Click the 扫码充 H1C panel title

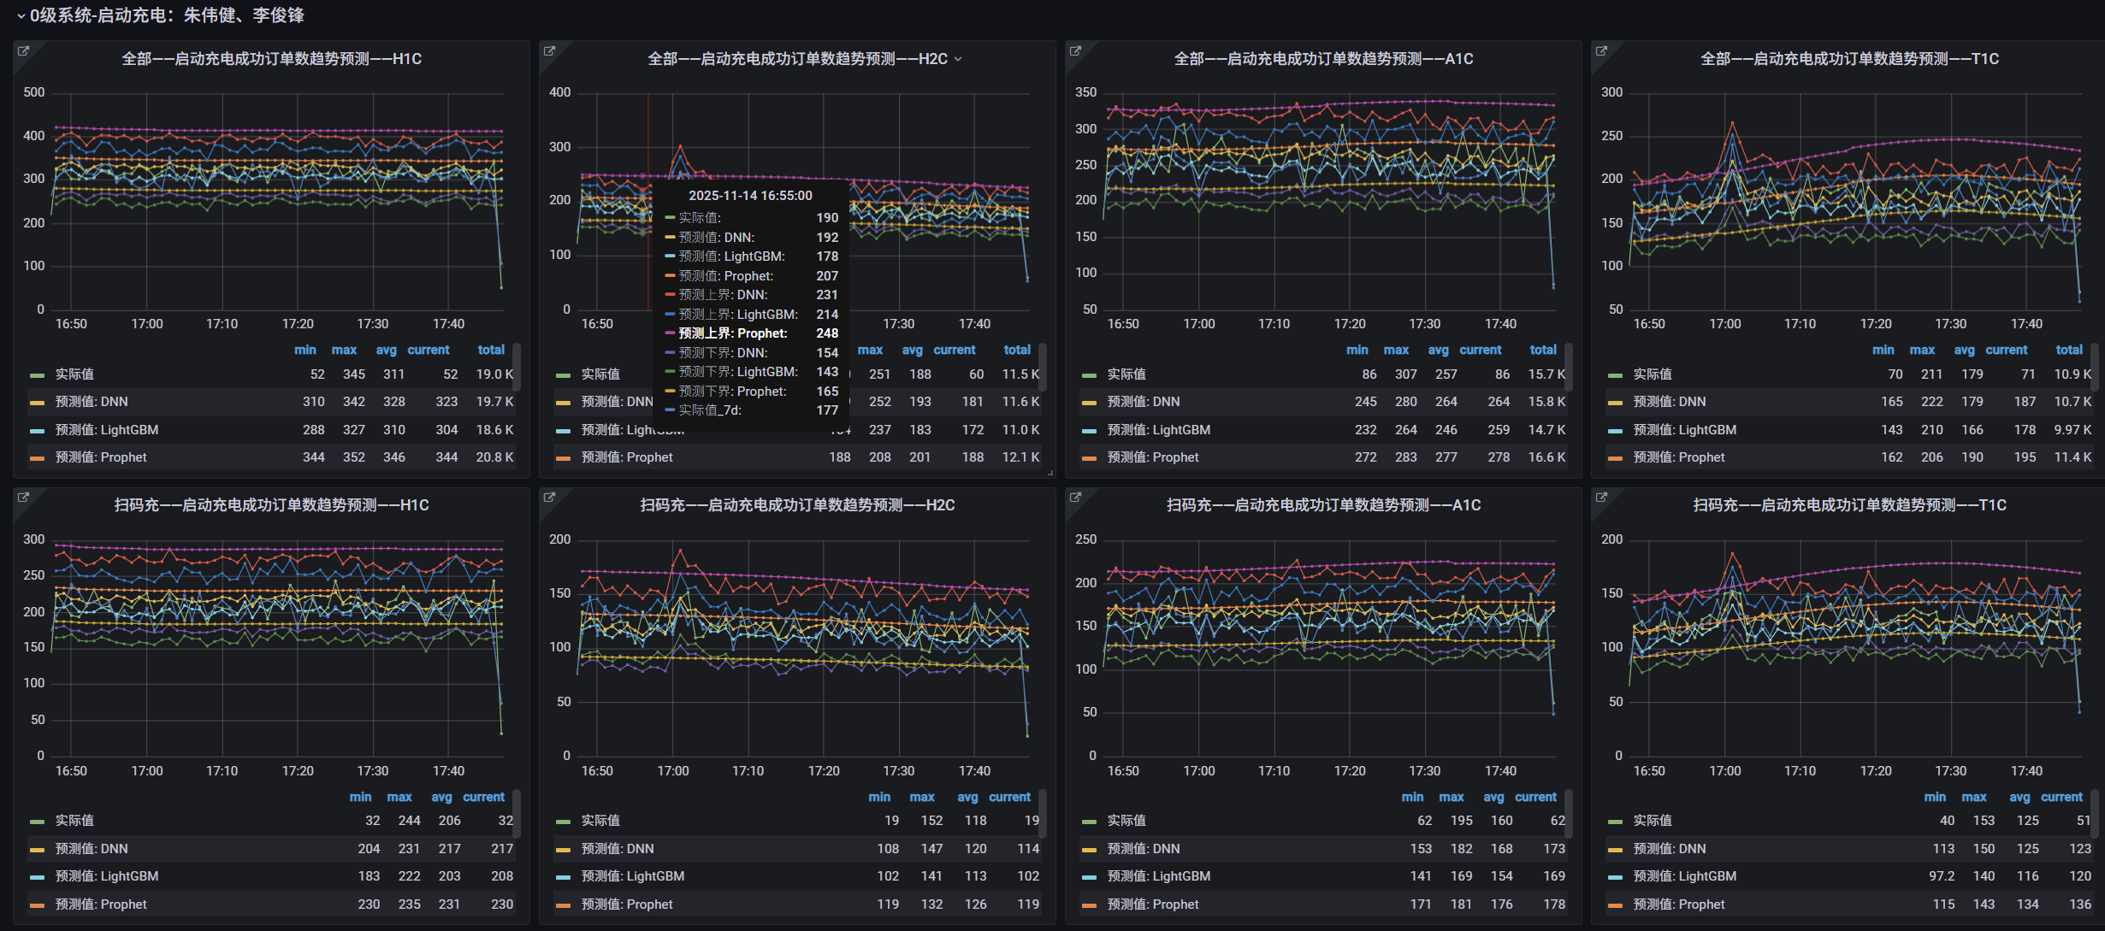(271, 505)
